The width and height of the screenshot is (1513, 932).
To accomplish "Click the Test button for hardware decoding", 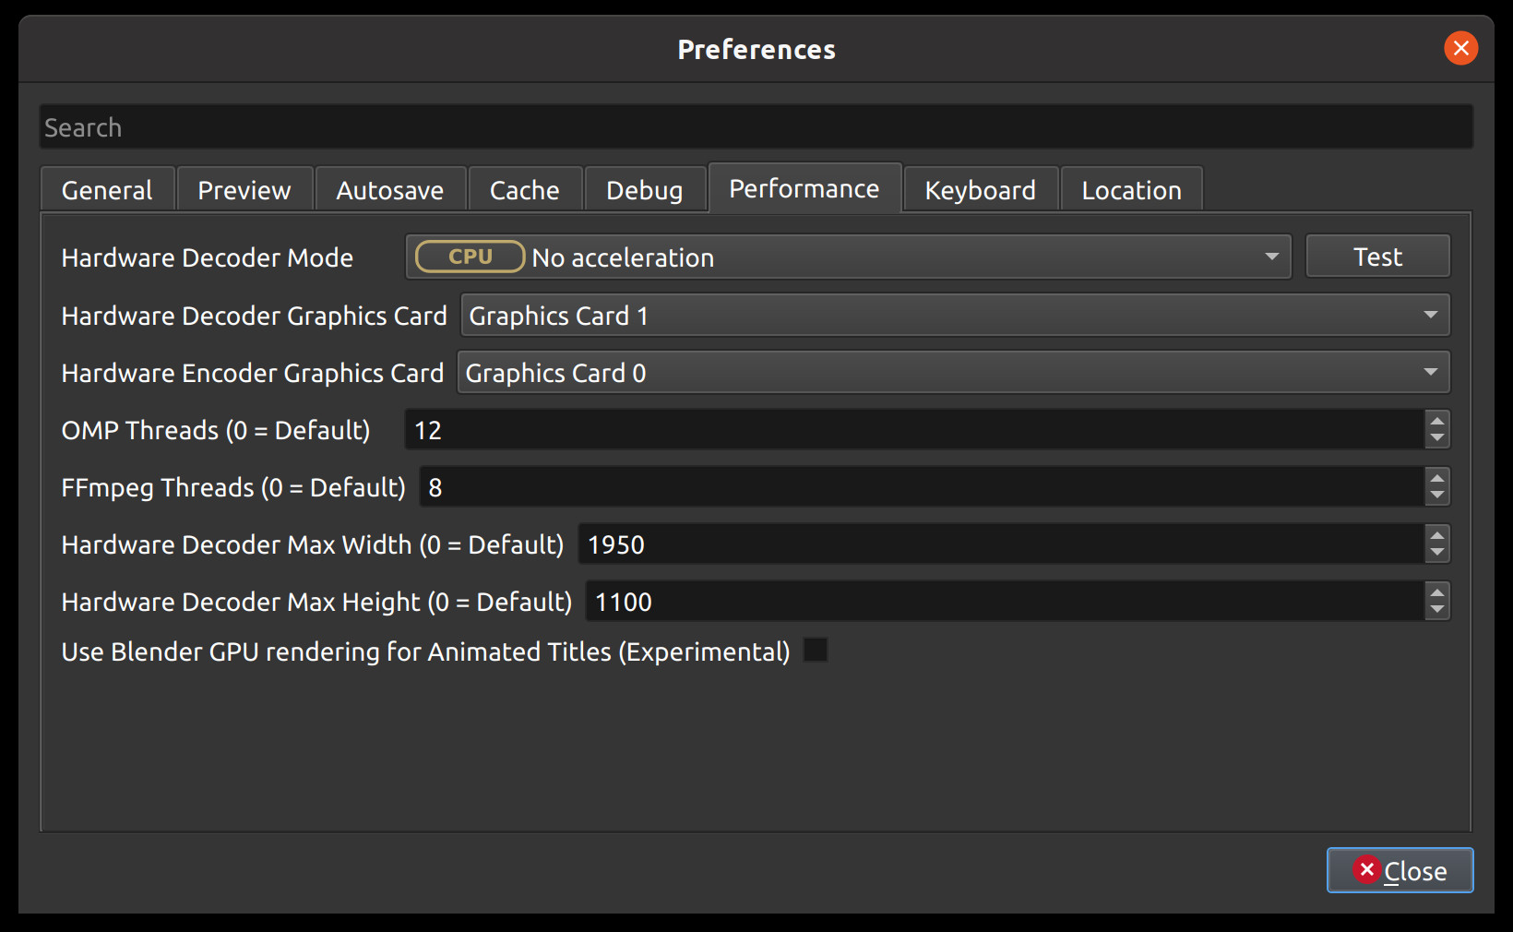I will pos(1377,256).
